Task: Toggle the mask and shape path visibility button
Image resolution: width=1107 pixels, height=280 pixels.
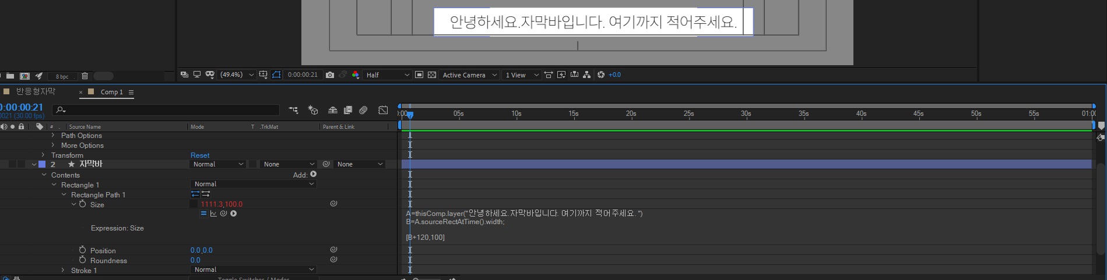Action: [277, 75]
